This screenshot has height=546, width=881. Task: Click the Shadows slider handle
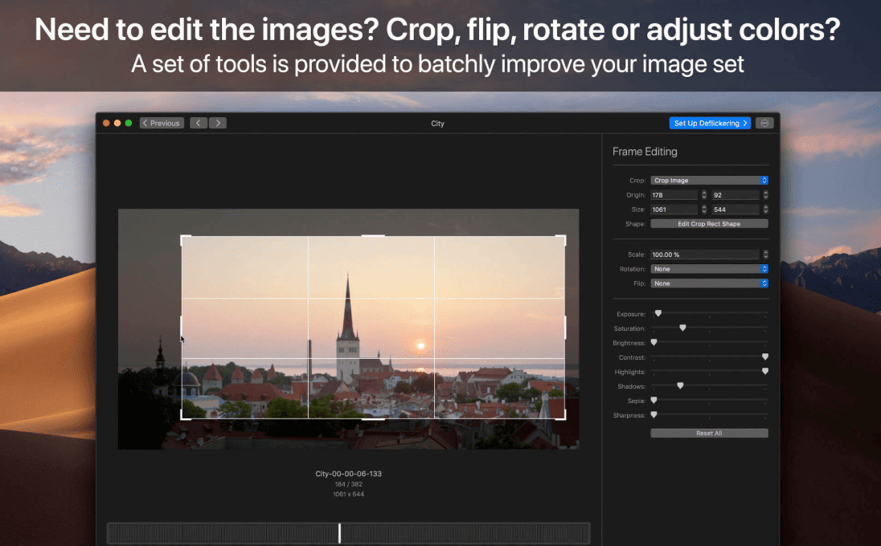680,386
